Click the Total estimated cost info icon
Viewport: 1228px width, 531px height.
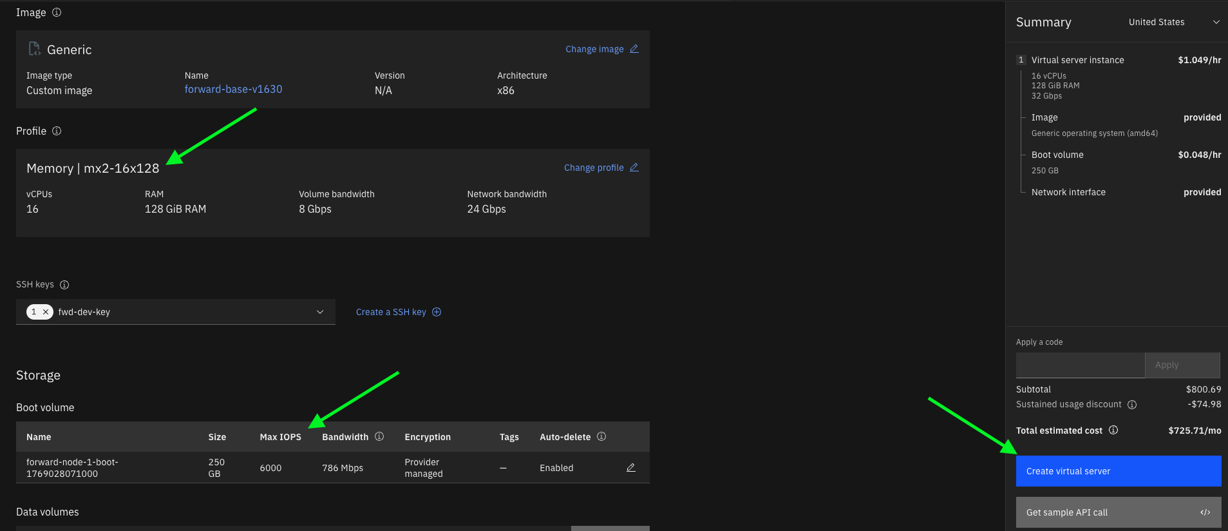pos(1113,430)
